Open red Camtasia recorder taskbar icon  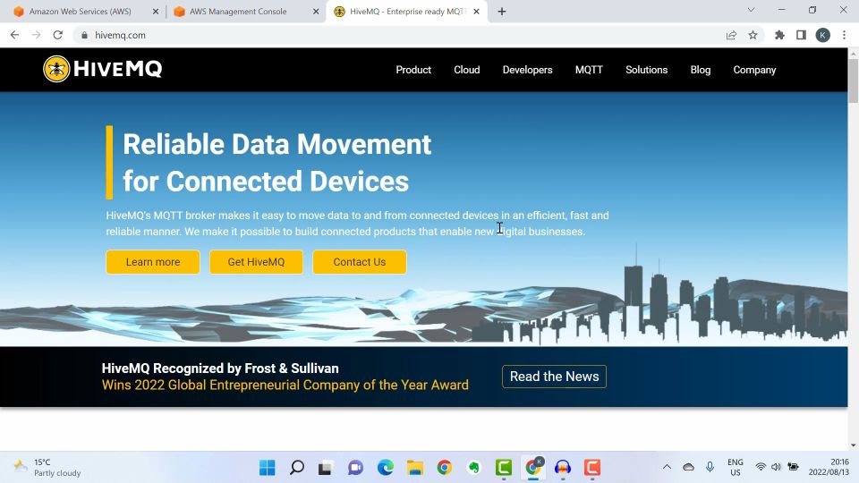pyautogui.click(x=592, y=467)
